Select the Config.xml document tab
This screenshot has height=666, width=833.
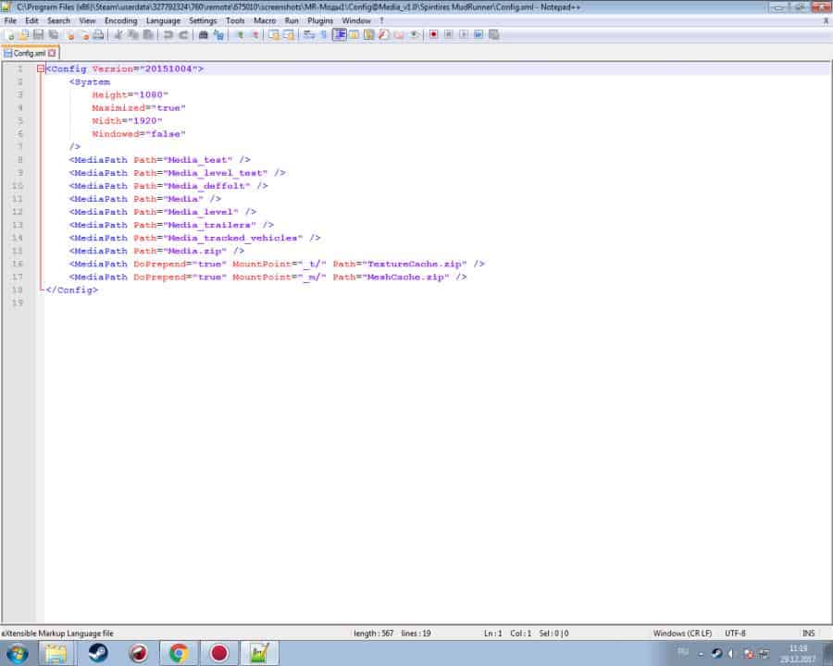28,53
